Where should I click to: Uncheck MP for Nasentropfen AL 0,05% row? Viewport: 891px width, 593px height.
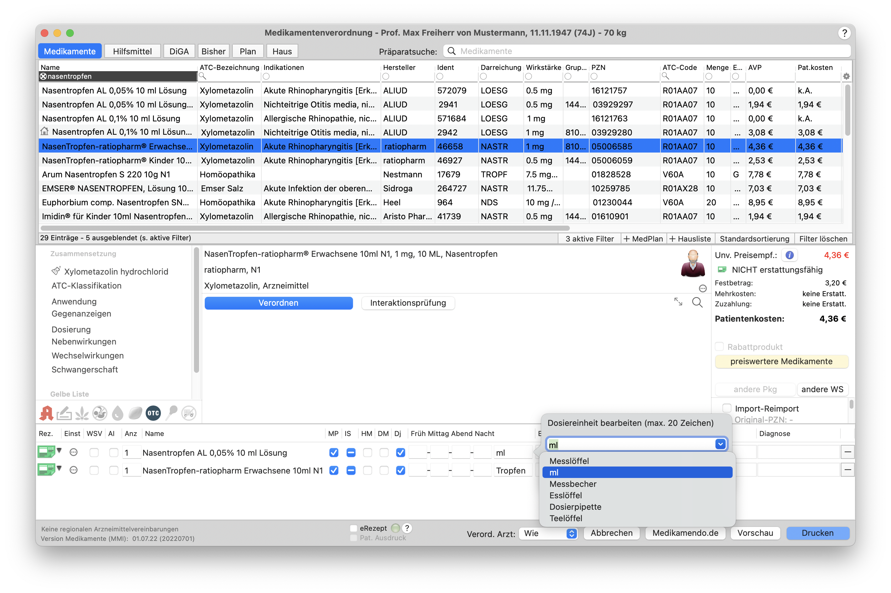pyautogui.click(x=334, y=452)
